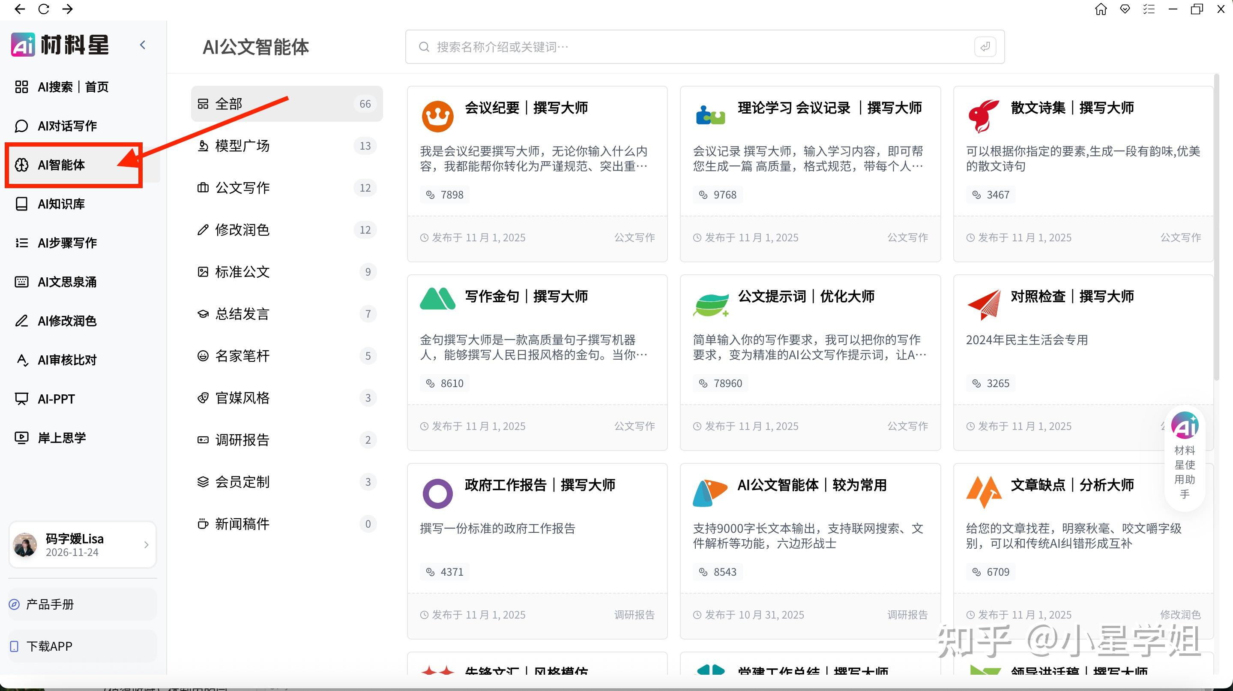This screenshot has width=1233, height=691.
Task: Select the 名家笔杆 category
Action: [x=287, y=356]
